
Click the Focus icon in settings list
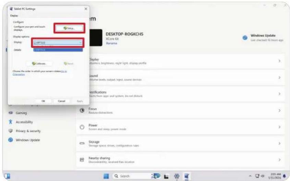(82, 110)
